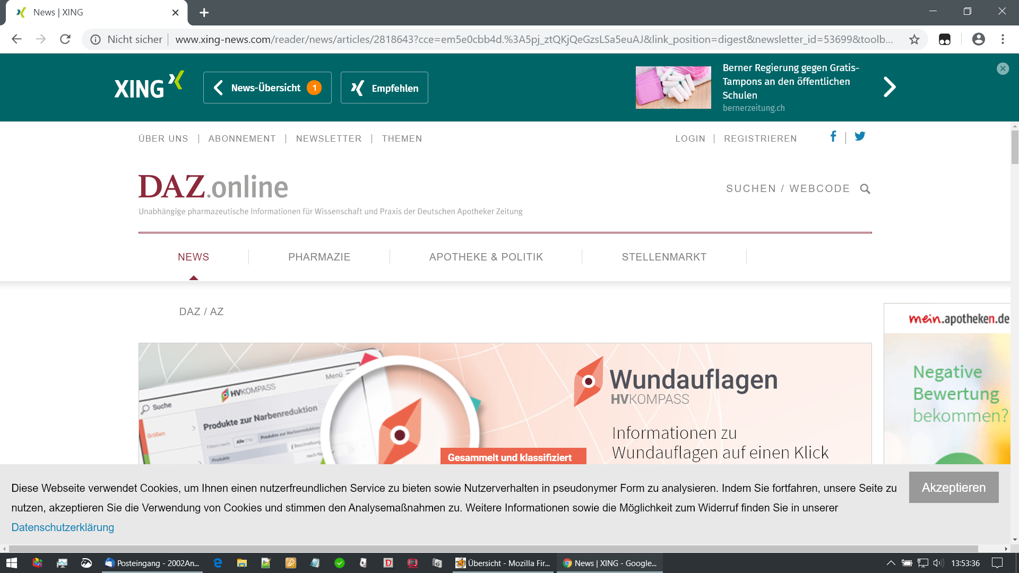Click the Empfehlen button
This screenshot has height=573, width=1019.
tap(384, 88)
